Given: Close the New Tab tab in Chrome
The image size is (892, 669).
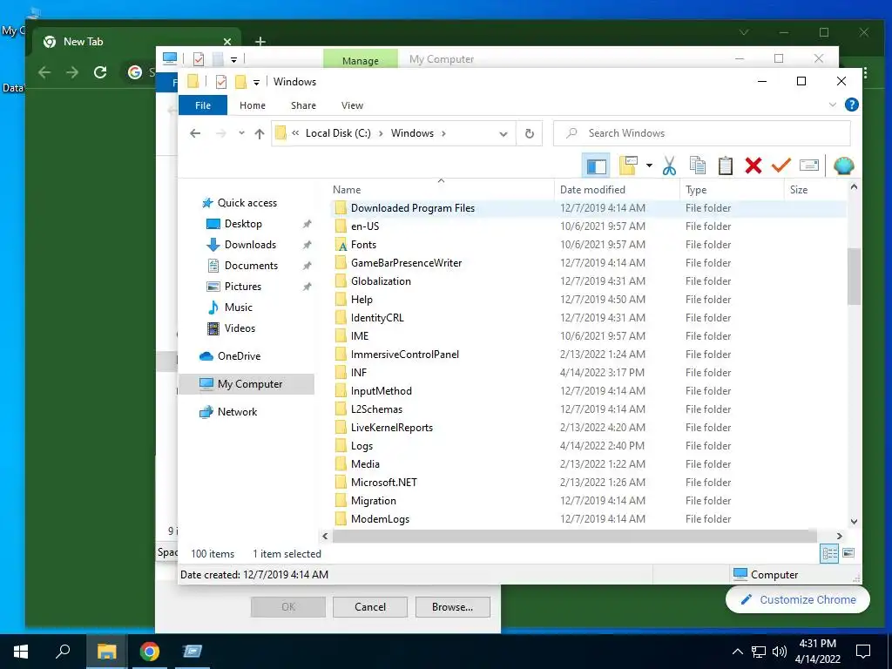Looking at the screenshot, I should coord(227,42).
